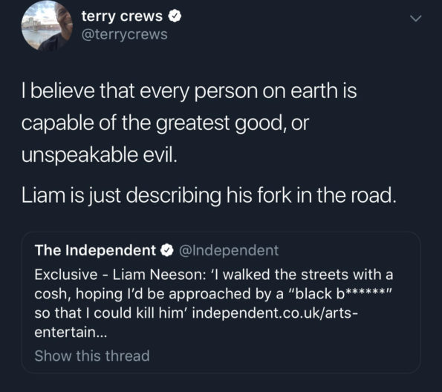Open the quoted tweet card body
The image size is (442, 392).
(x=221, y=302)
